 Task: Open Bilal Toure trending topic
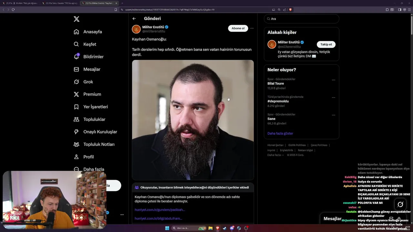(276, 83)
